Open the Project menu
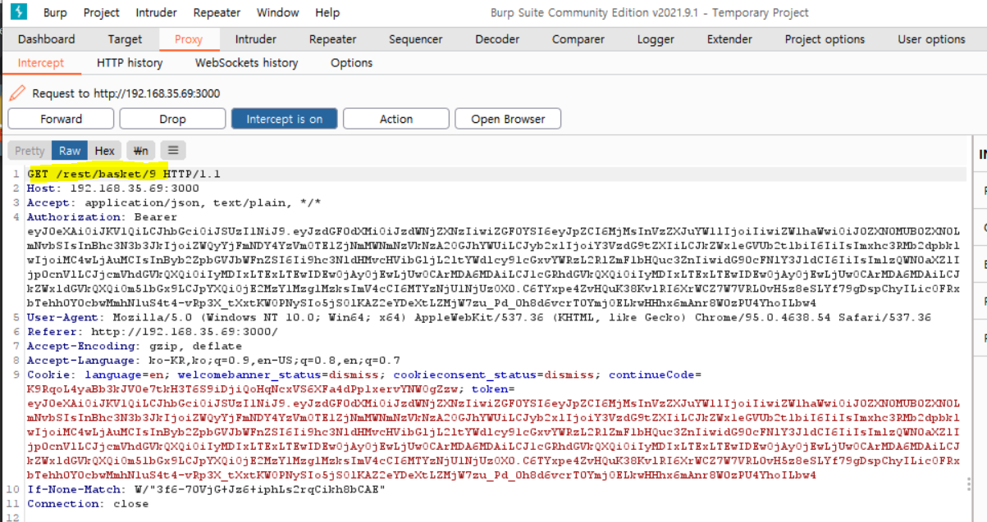The height and width of the screenshot is (522, 987). (102, 12)
